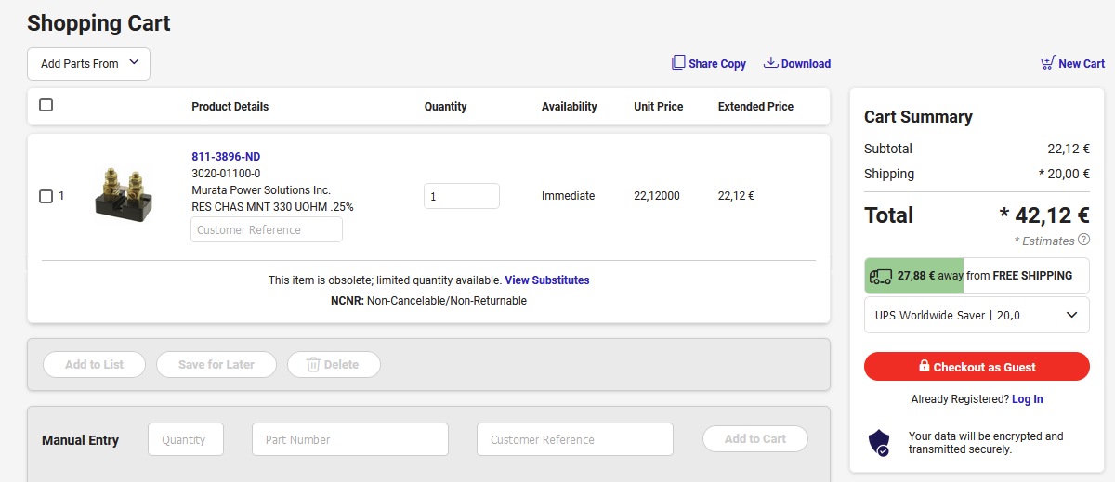Click the Estimates help question mark icon

[1083, 241]
